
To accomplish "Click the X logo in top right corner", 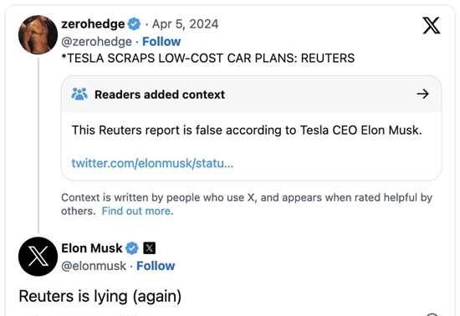I will point(432,26).
